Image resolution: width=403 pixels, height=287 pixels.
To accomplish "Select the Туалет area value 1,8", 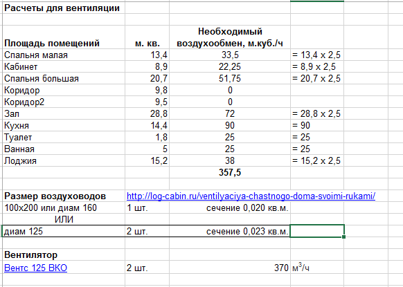I will 147,137.
